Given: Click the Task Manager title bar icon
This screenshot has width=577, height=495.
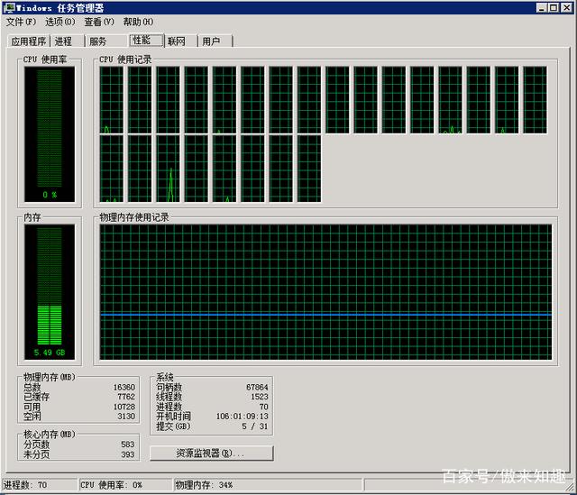Looking at the screenshot, I should [x=8, y=7].
